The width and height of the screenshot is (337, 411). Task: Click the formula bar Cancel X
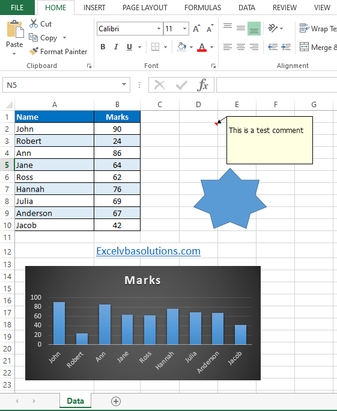[x=159, y=85]
